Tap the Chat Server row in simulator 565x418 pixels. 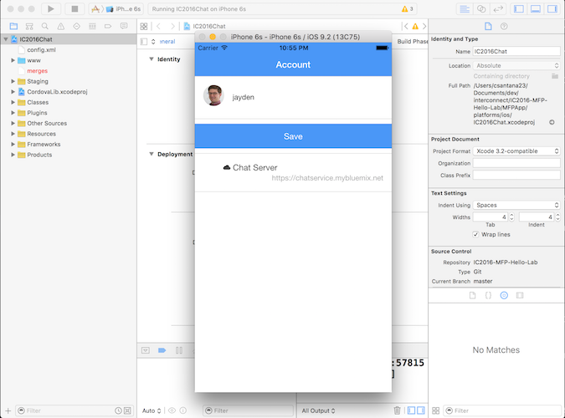click(x=293, y=172)
